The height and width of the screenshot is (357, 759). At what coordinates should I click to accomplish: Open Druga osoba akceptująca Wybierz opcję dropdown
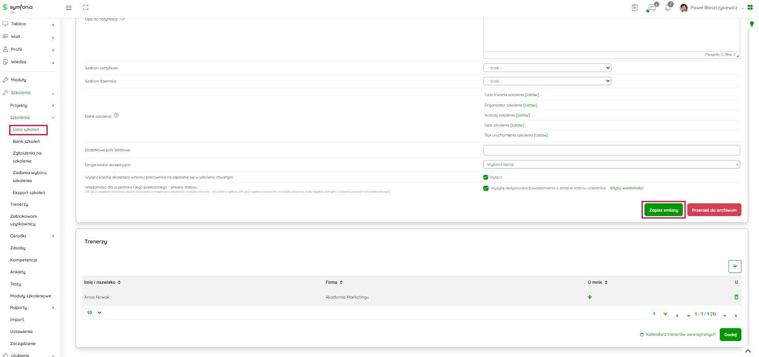[611, 164]
